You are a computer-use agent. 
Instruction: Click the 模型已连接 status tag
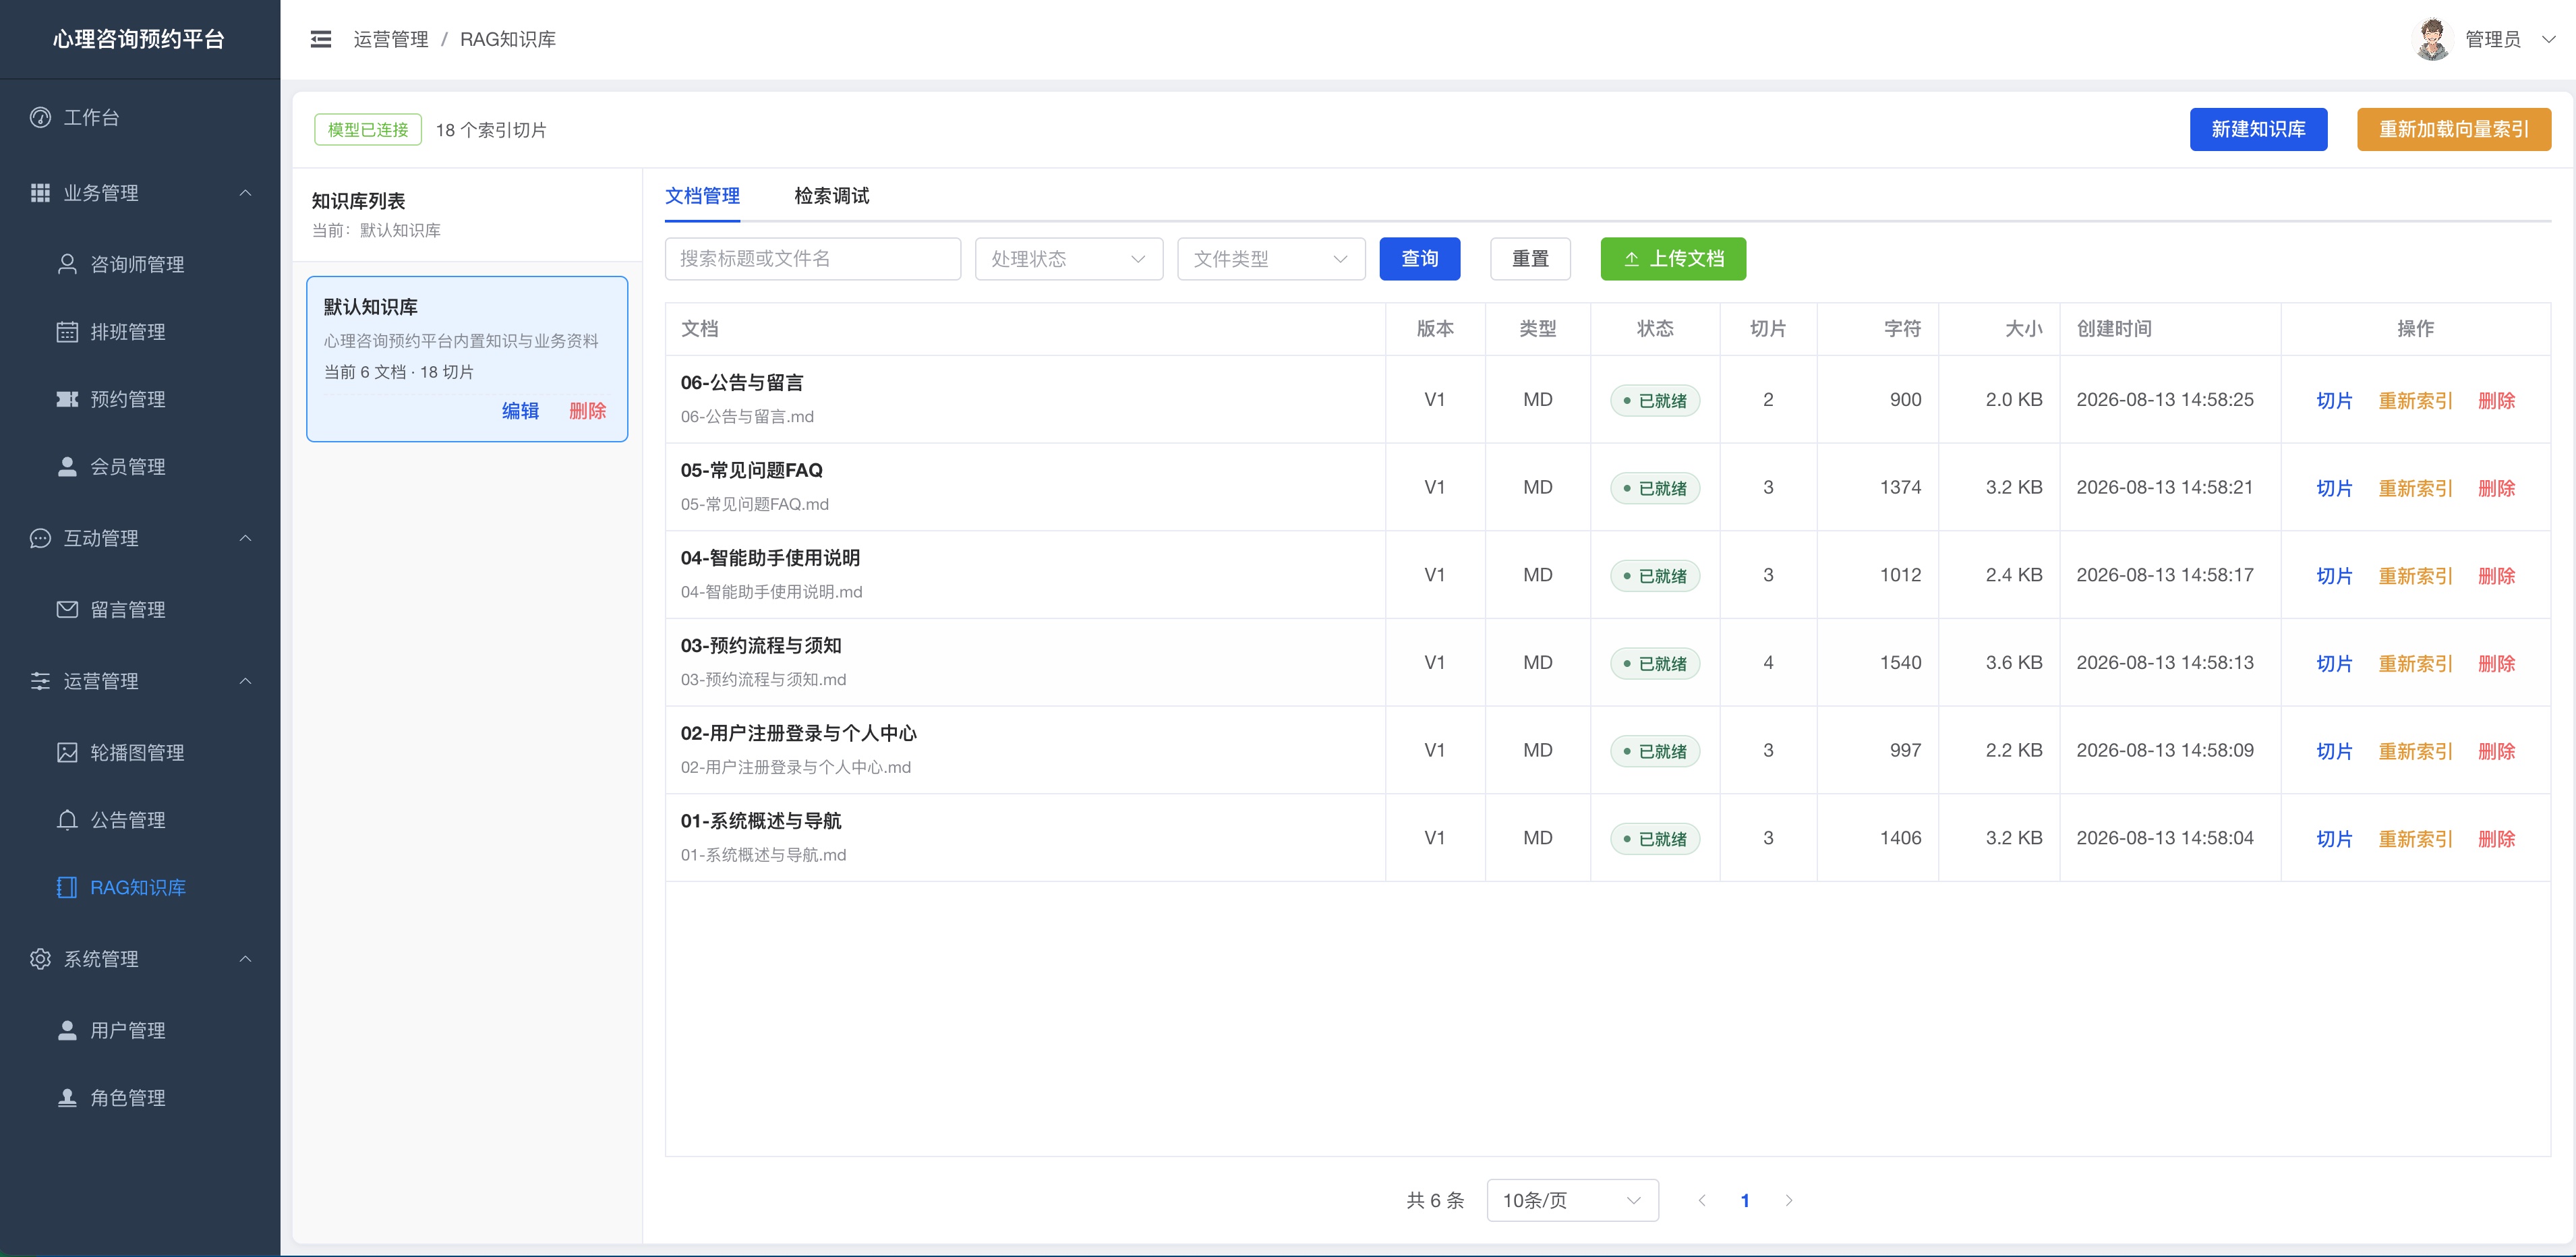pyautogui.click(x=368, y=130)
